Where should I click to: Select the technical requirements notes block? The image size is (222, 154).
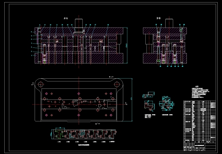[x=200, y=92]
